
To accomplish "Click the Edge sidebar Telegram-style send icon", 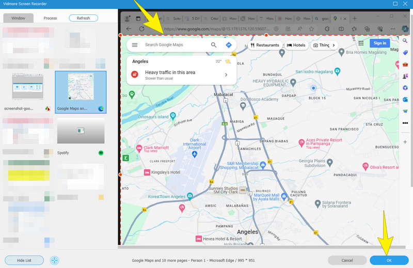I will click(405, 111).
